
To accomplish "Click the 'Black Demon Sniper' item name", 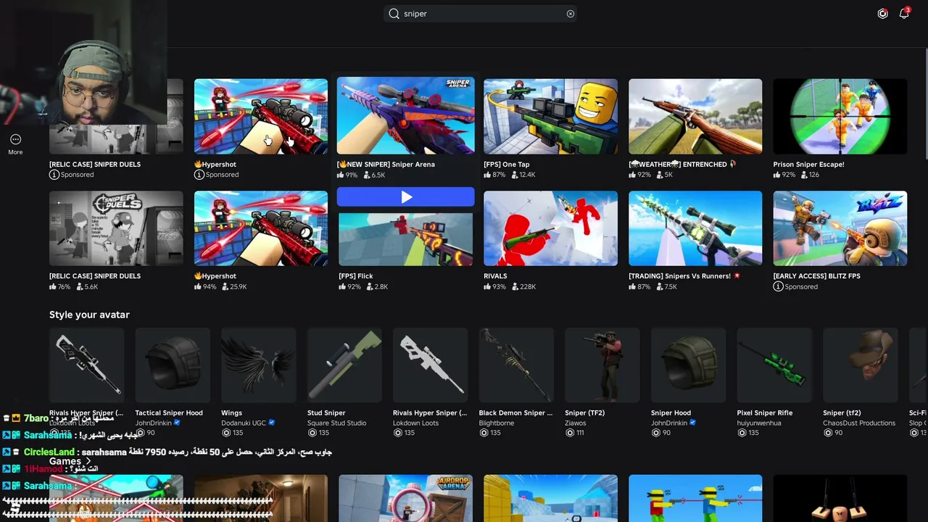I will tap(515, 413).
